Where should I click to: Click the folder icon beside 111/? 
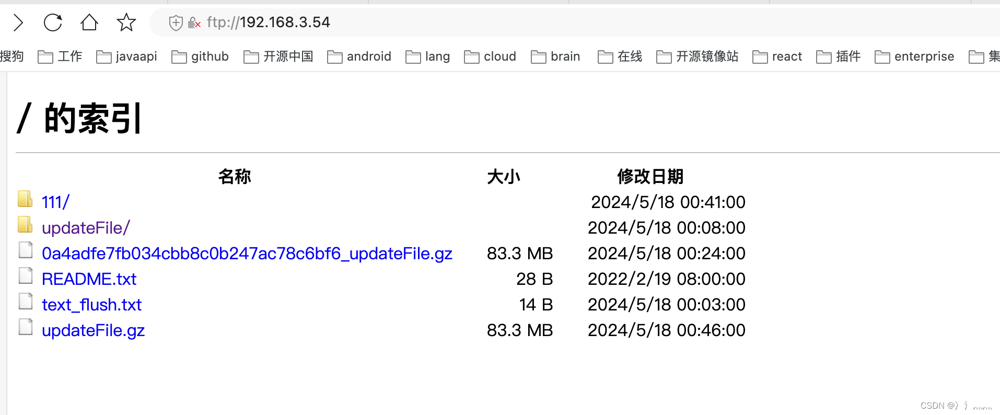25,199
